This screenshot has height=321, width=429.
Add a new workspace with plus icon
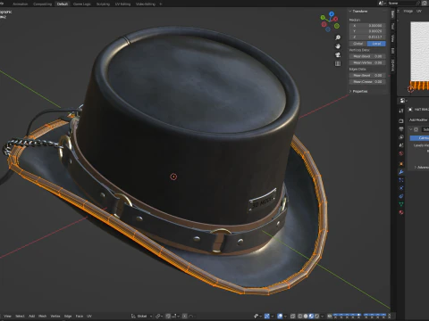(161, 4)
